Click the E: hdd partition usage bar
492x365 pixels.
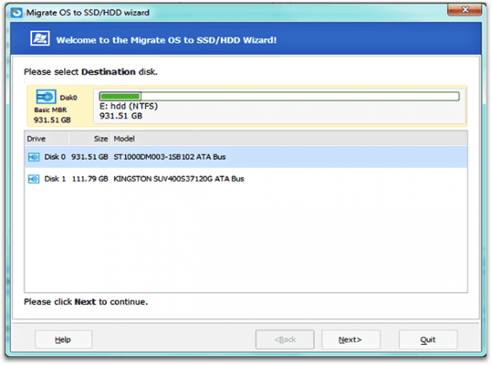[279, 96]
